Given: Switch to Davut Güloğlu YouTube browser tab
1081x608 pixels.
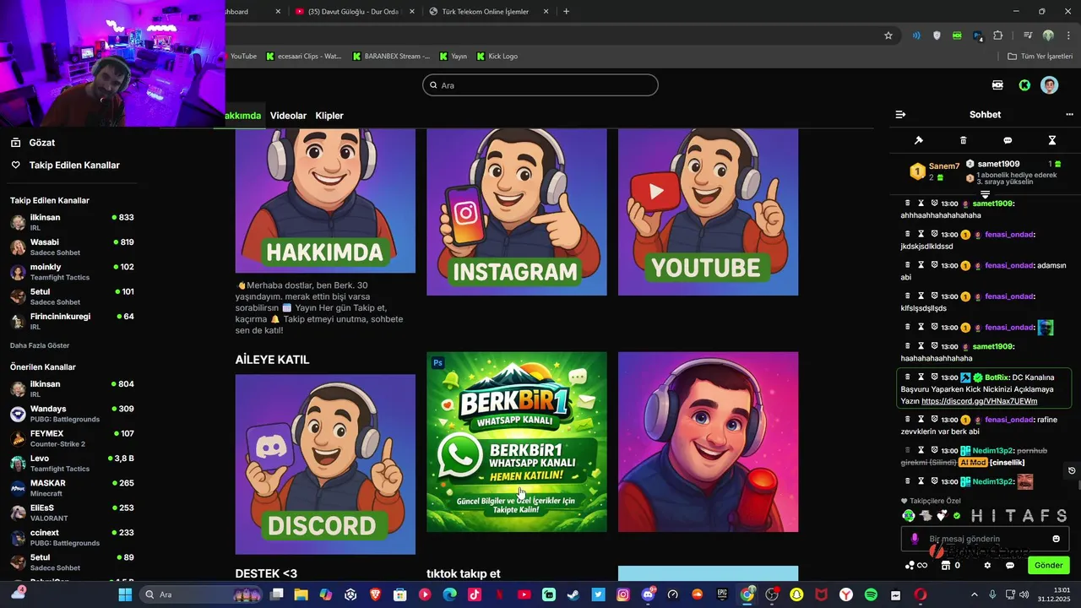Looking at the screenshot, I should click(x=353, y=12).
